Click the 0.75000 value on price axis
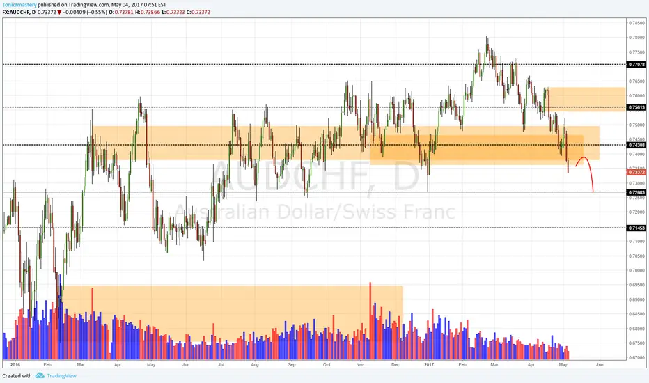This screenshot has width=649, height=383. [637, 125]
